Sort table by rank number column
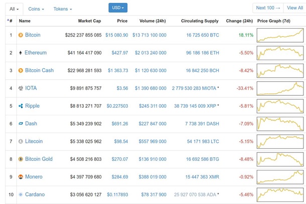The width and height of the screenshot is (306, 204). tap(10, 21)
